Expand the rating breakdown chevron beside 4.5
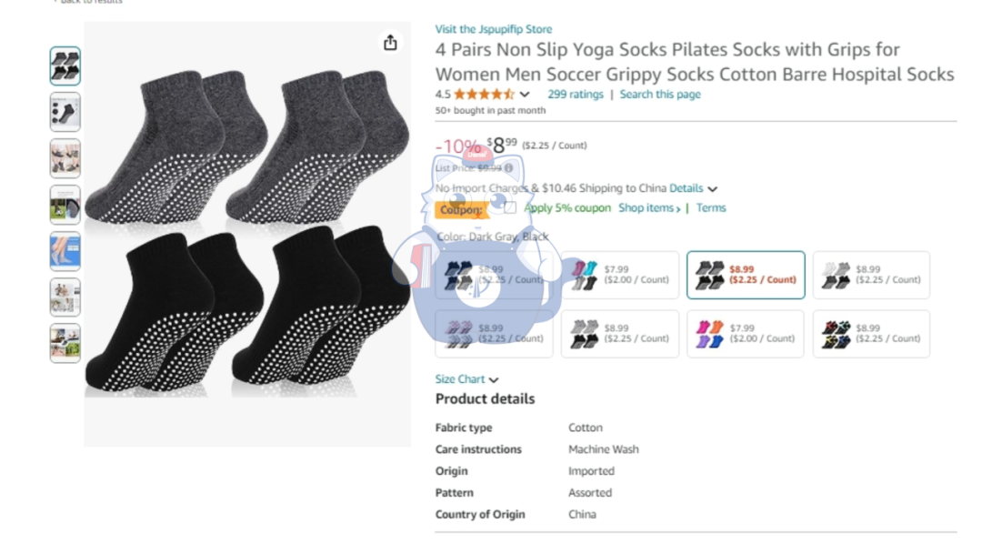The height and width of the screenshot is (544, 982). pyautogui.click(x=525, y=95)
